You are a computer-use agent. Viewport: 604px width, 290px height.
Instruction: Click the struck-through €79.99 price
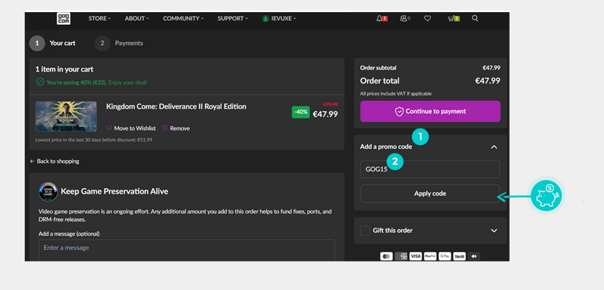pos(330,104)
